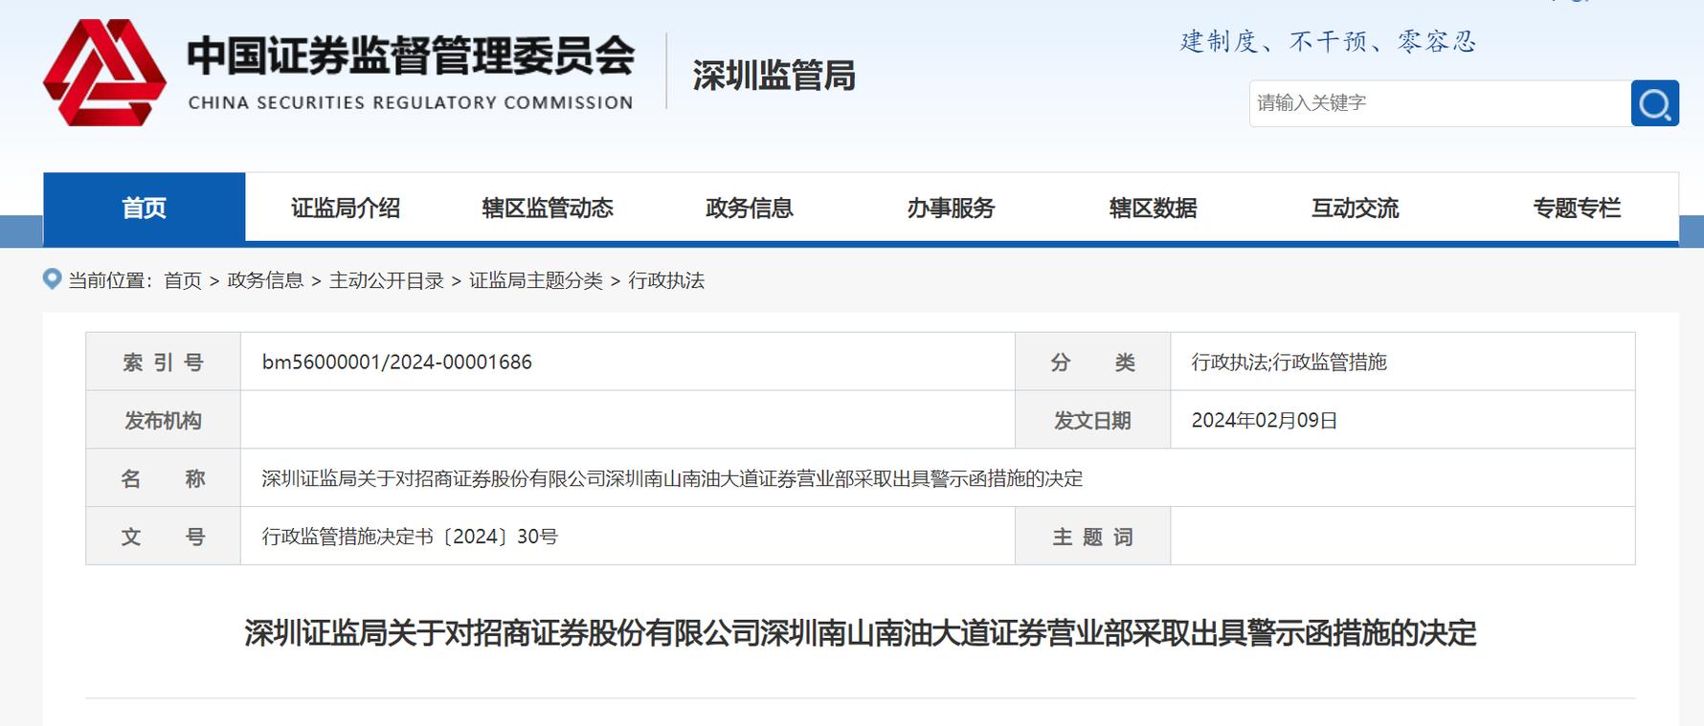Go to 首页 in the breadcrumb
Screen dimensions: 1704x726
coord(183,280)
